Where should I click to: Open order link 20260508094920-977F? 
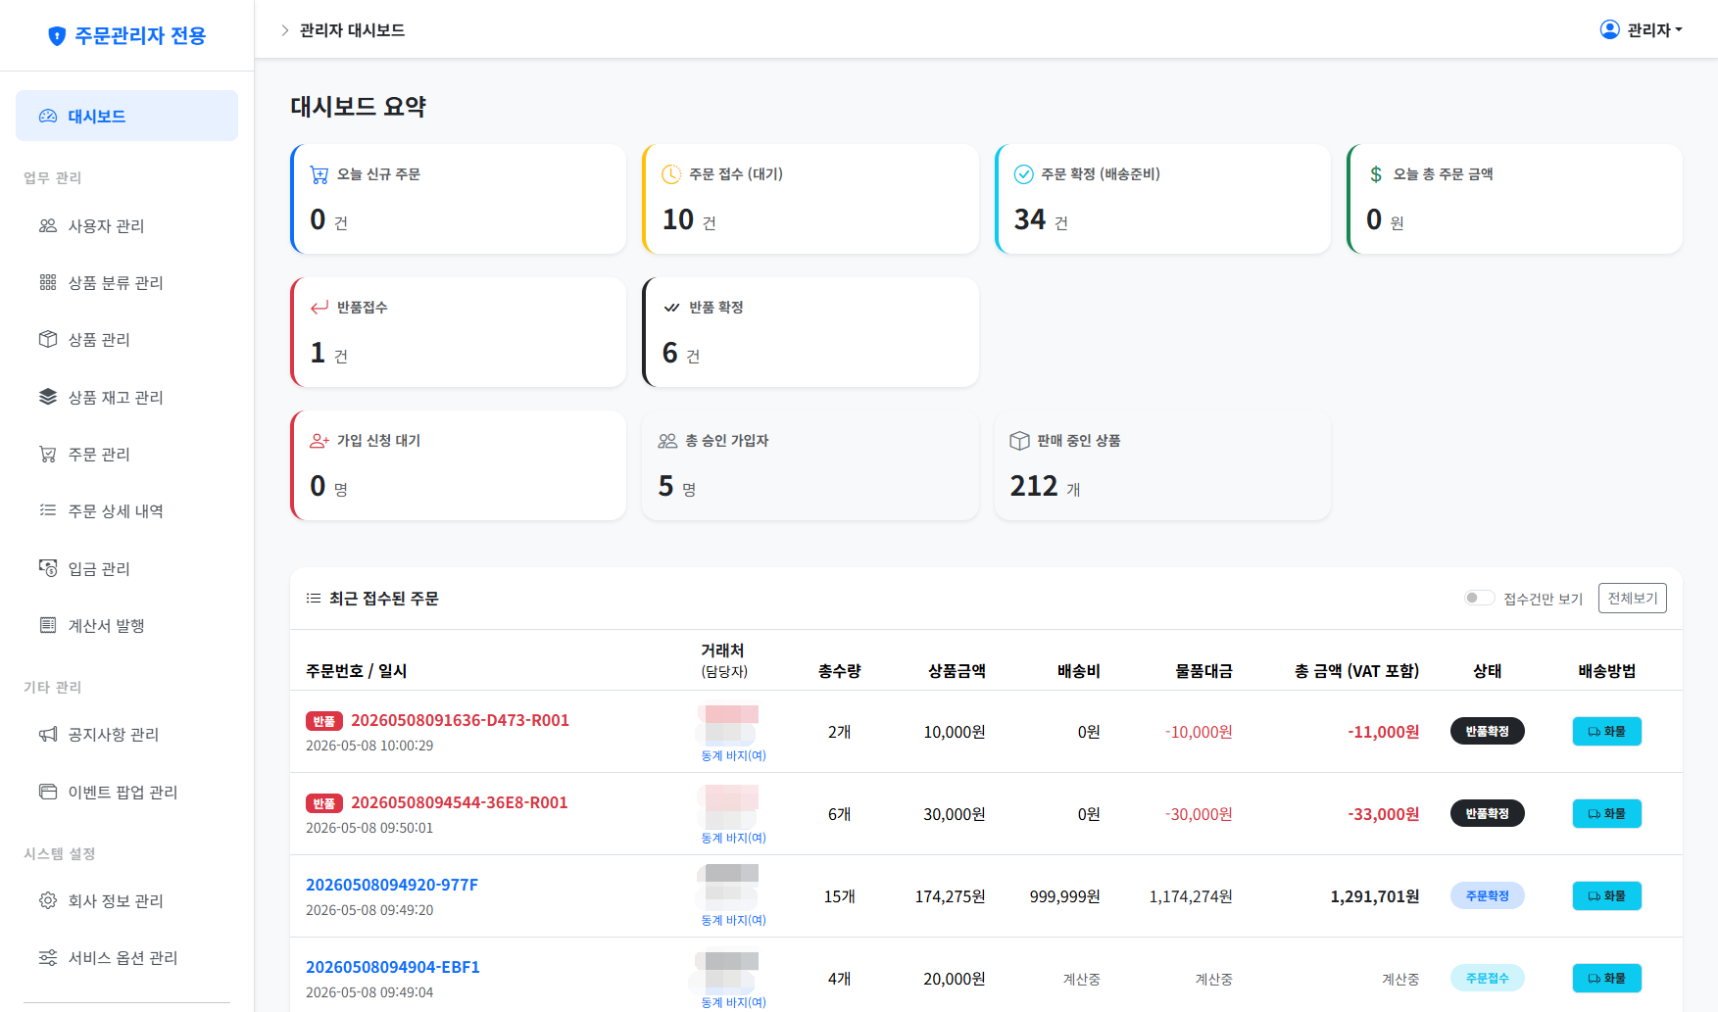(392, 885)
